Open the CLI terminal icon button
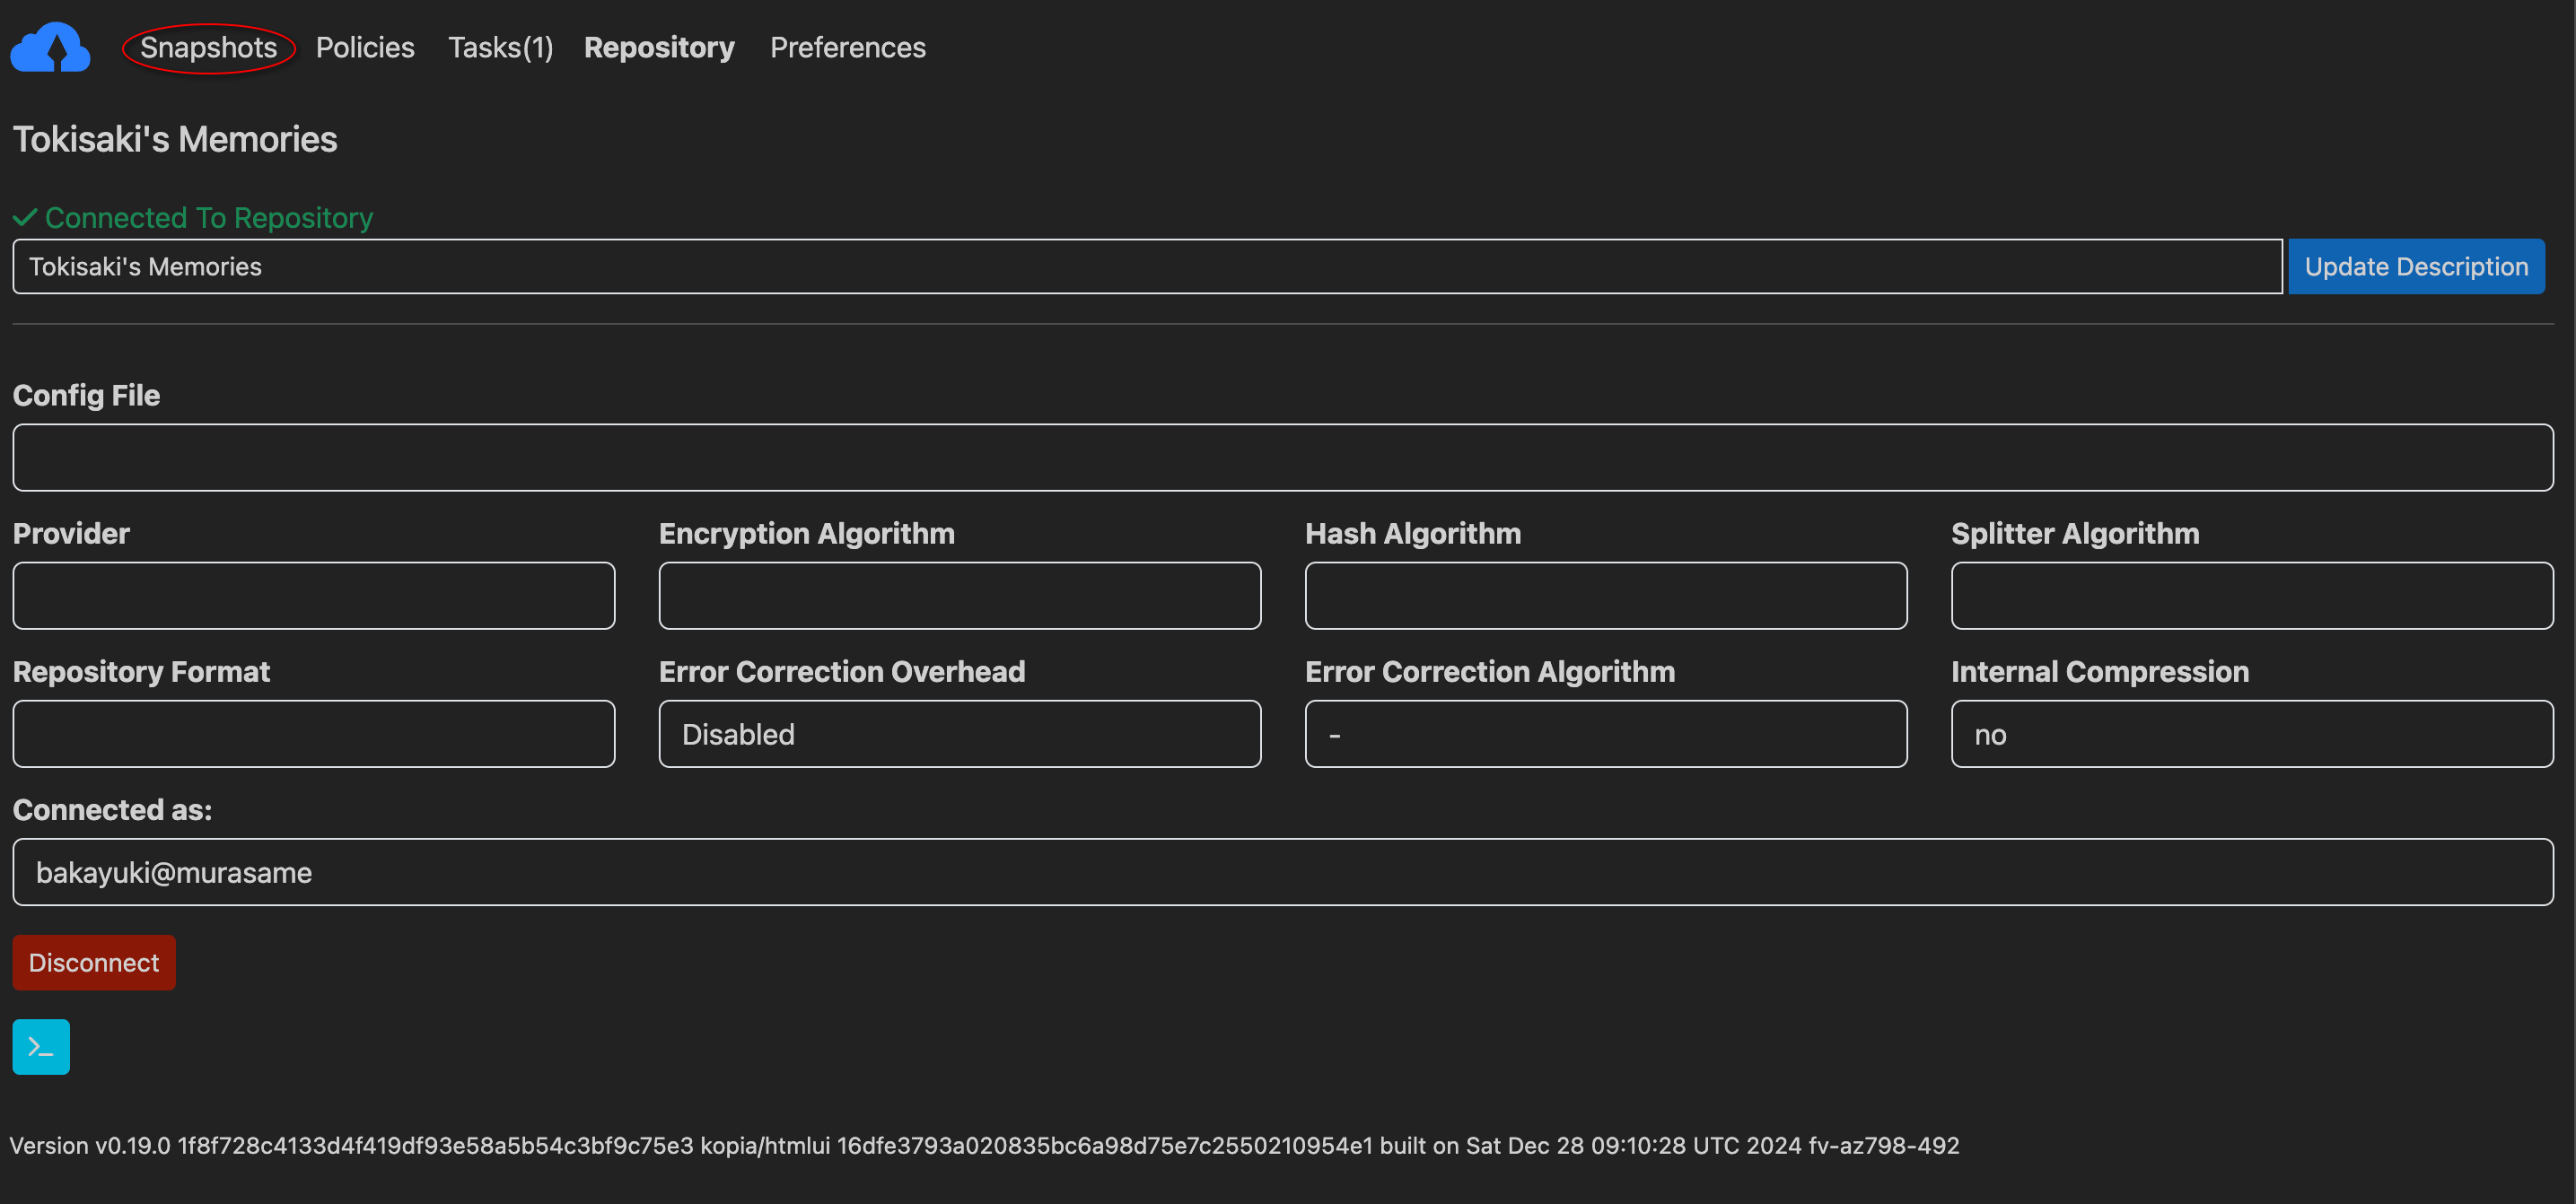Viewport: 2576px width, 1204px height. (41, 1046)
